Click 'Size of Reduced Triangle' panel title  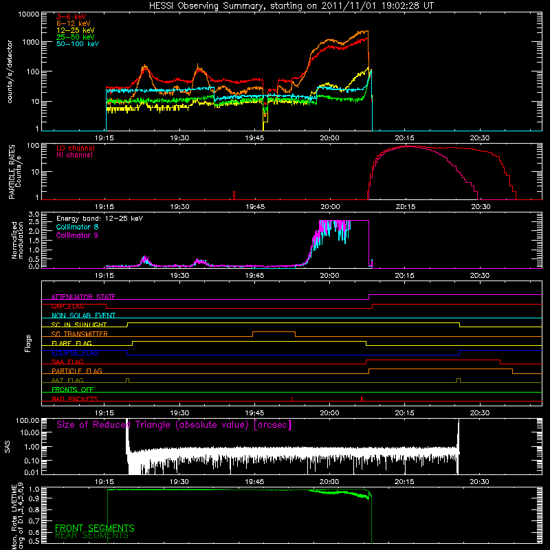tap(174, 425)
